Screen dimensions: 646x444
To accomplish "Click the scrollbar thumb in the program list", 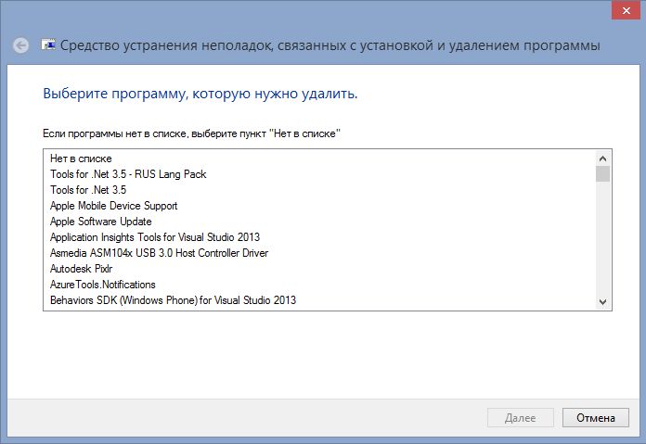I will point(602,173).
